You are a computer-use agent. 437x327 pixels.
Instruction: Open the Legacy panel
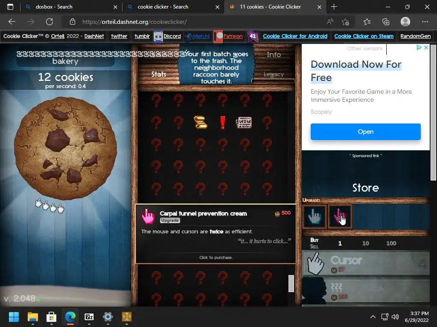tap(274, 74)
